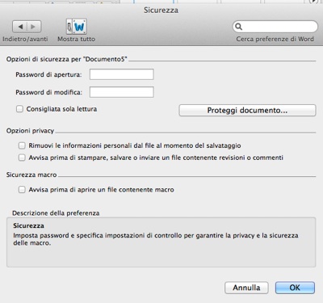323x303 pixels.
Task: Click the Mostra tutto label
Action: click(77, 39)
